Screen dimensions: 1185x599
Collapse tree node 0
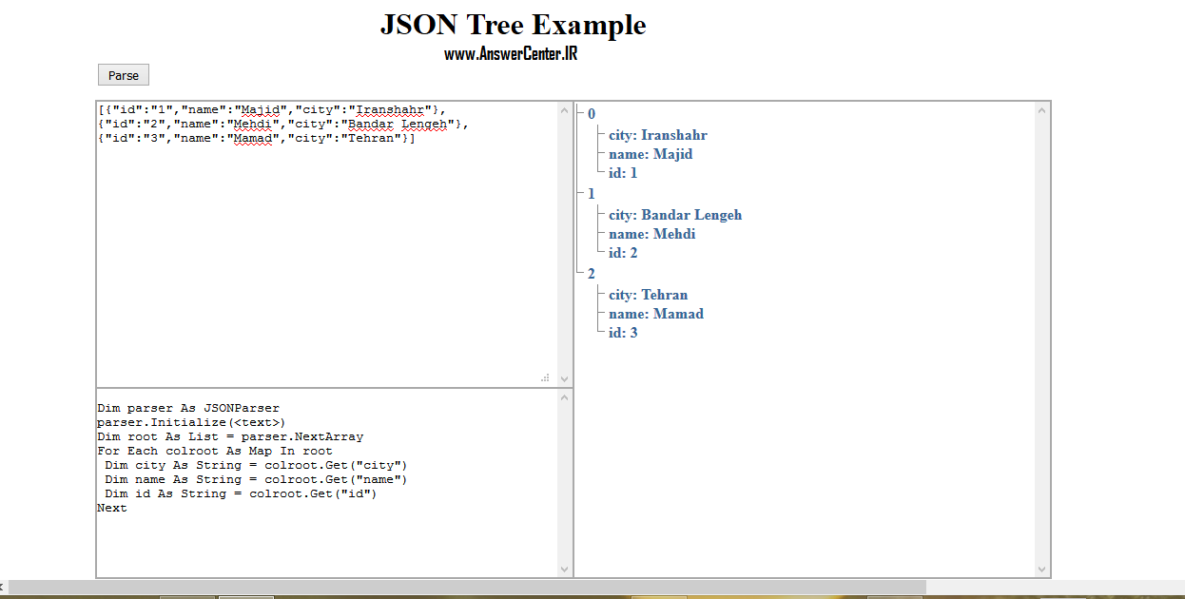pos(591,114)
